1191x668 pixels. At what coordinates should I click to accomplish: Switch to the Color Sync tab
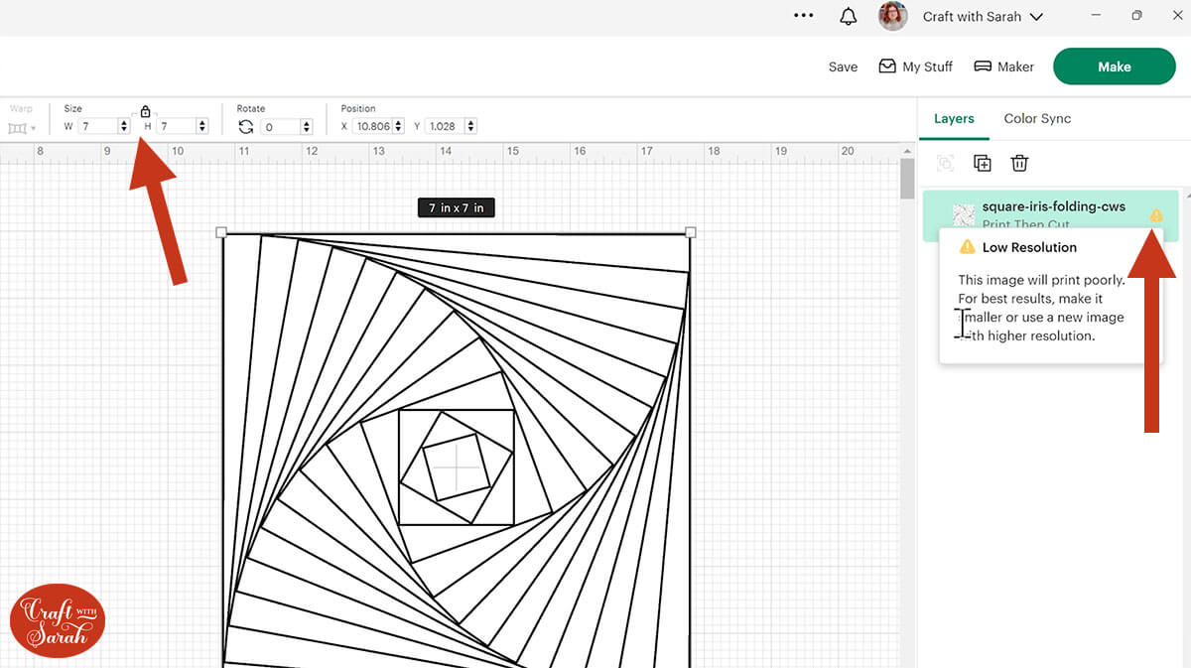(x=1037, y=118)
